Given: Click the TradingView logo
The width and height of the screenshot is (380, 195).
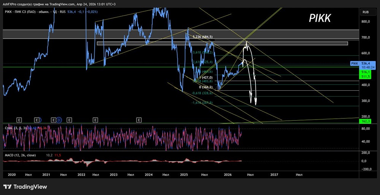Looking at the screenshot, I should coord(25,187).
